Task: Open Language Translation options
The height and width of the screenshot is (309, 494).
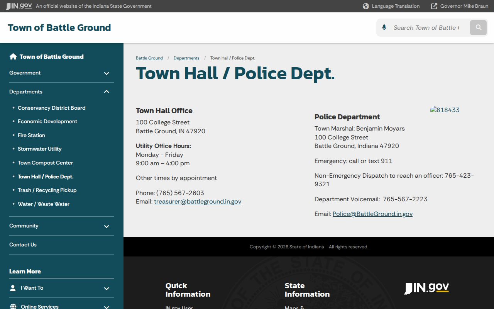Action: [396, 6]
